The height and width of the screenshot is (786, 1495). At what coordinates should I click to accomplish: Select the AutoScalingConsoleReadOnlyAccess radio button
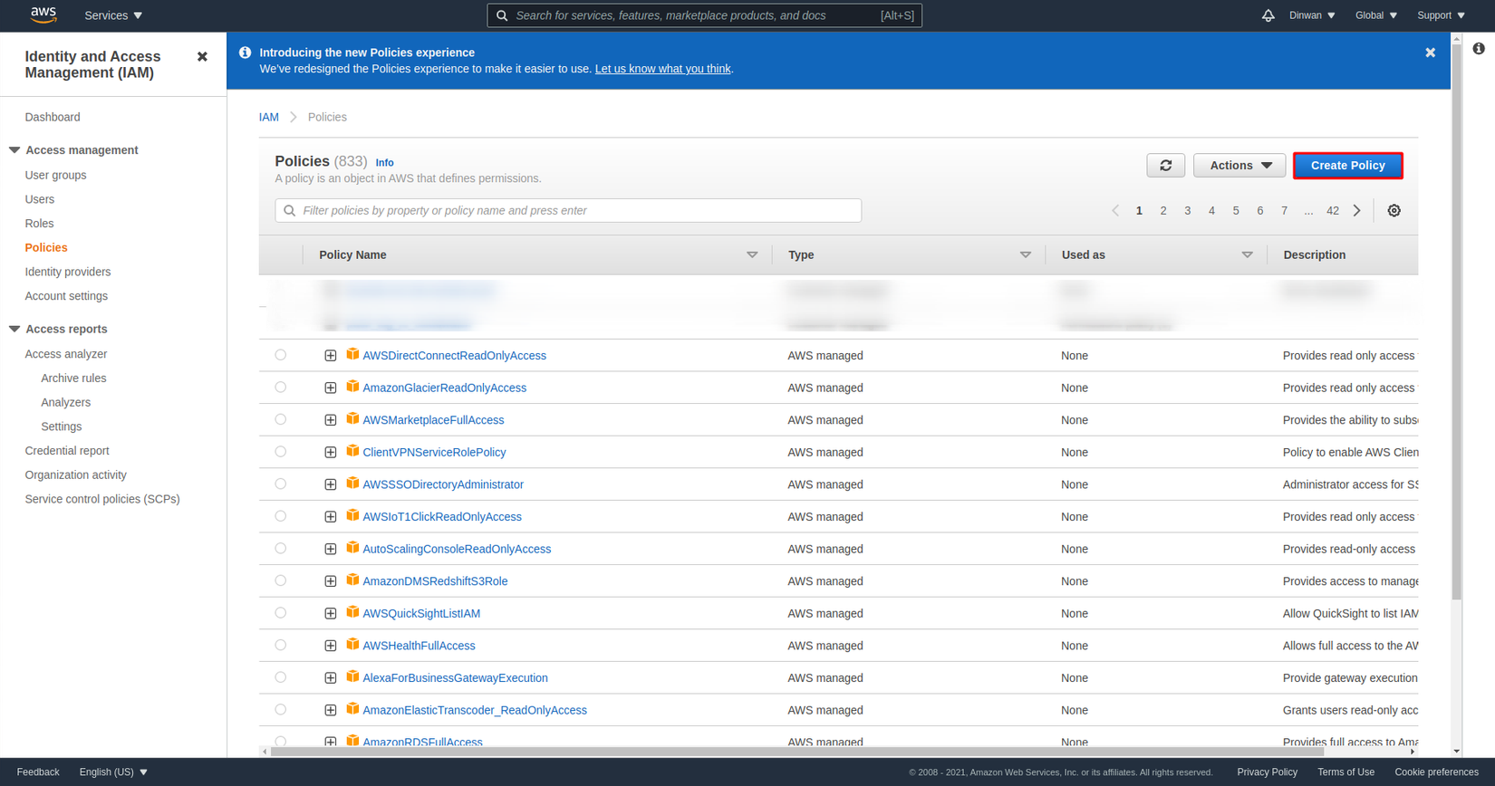[x=281, y=549]
